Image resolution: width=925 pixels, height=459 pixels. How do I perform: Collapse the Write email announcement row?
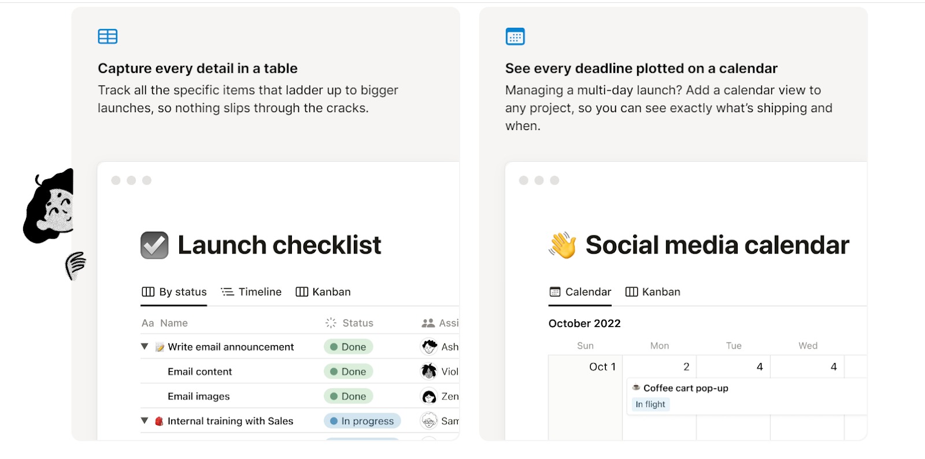click(145, 347)
